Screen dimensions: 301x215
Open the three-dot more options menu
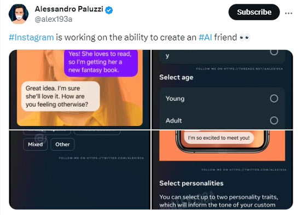click(x=288, y=13)
